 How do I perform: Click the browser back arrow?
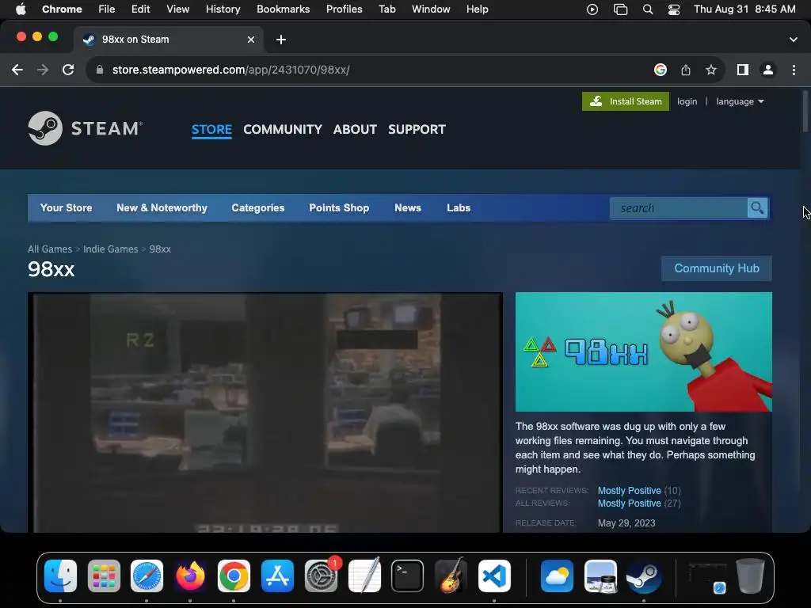17,70
